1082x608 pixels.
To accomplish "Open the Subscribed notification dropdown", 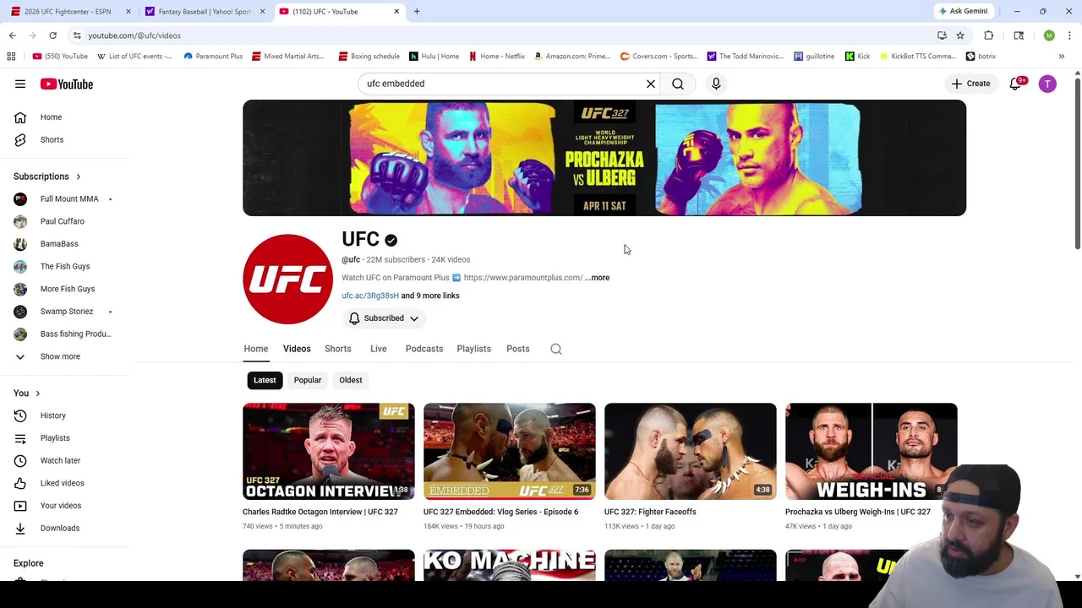I will click(x=385, y=318).
